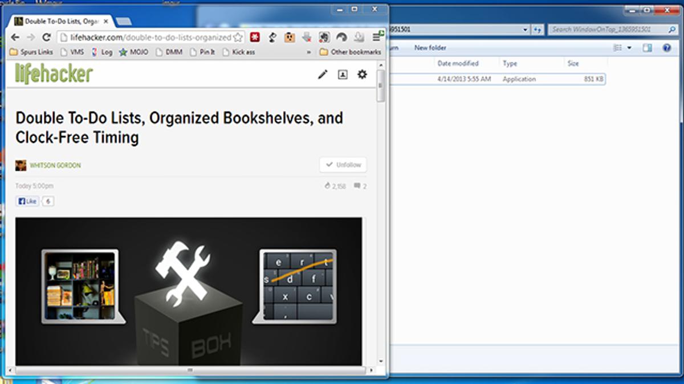684x384 pixels.
Task: Open the Chrome hamburger menu
Action: coord(376,38)
